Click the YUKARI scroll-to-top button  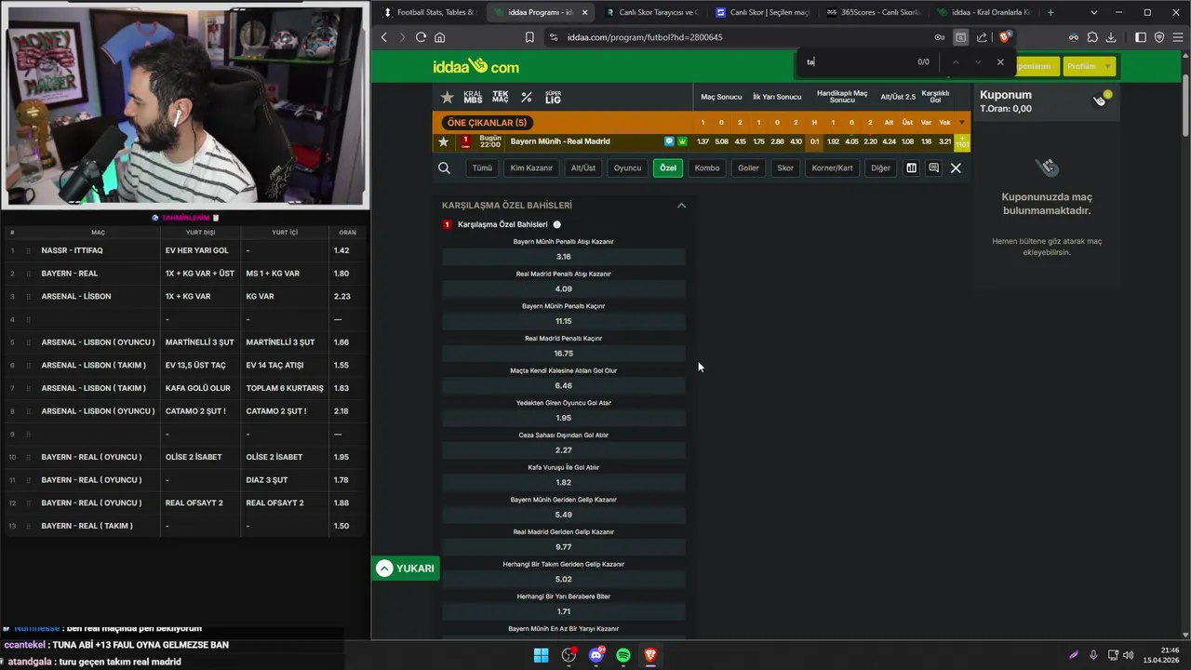[405, 569]
